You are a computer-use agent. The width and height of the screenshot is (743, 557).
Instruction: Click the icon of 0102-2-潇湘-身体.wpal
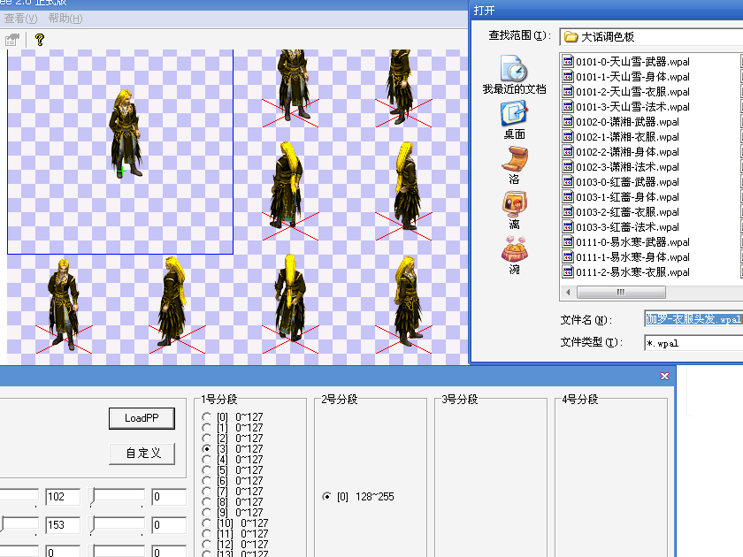coord(568,151)
